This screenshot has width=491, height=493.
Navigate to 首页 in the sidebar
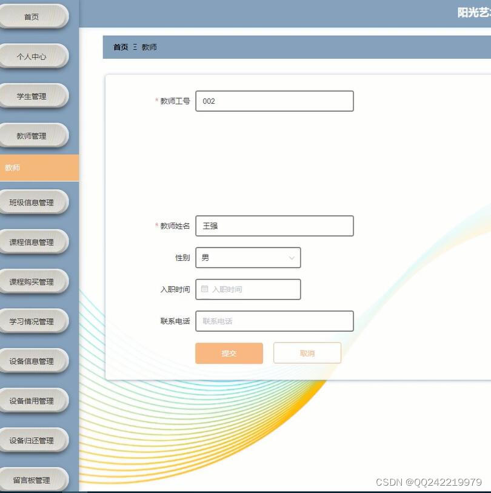click(x=34, y=16)
